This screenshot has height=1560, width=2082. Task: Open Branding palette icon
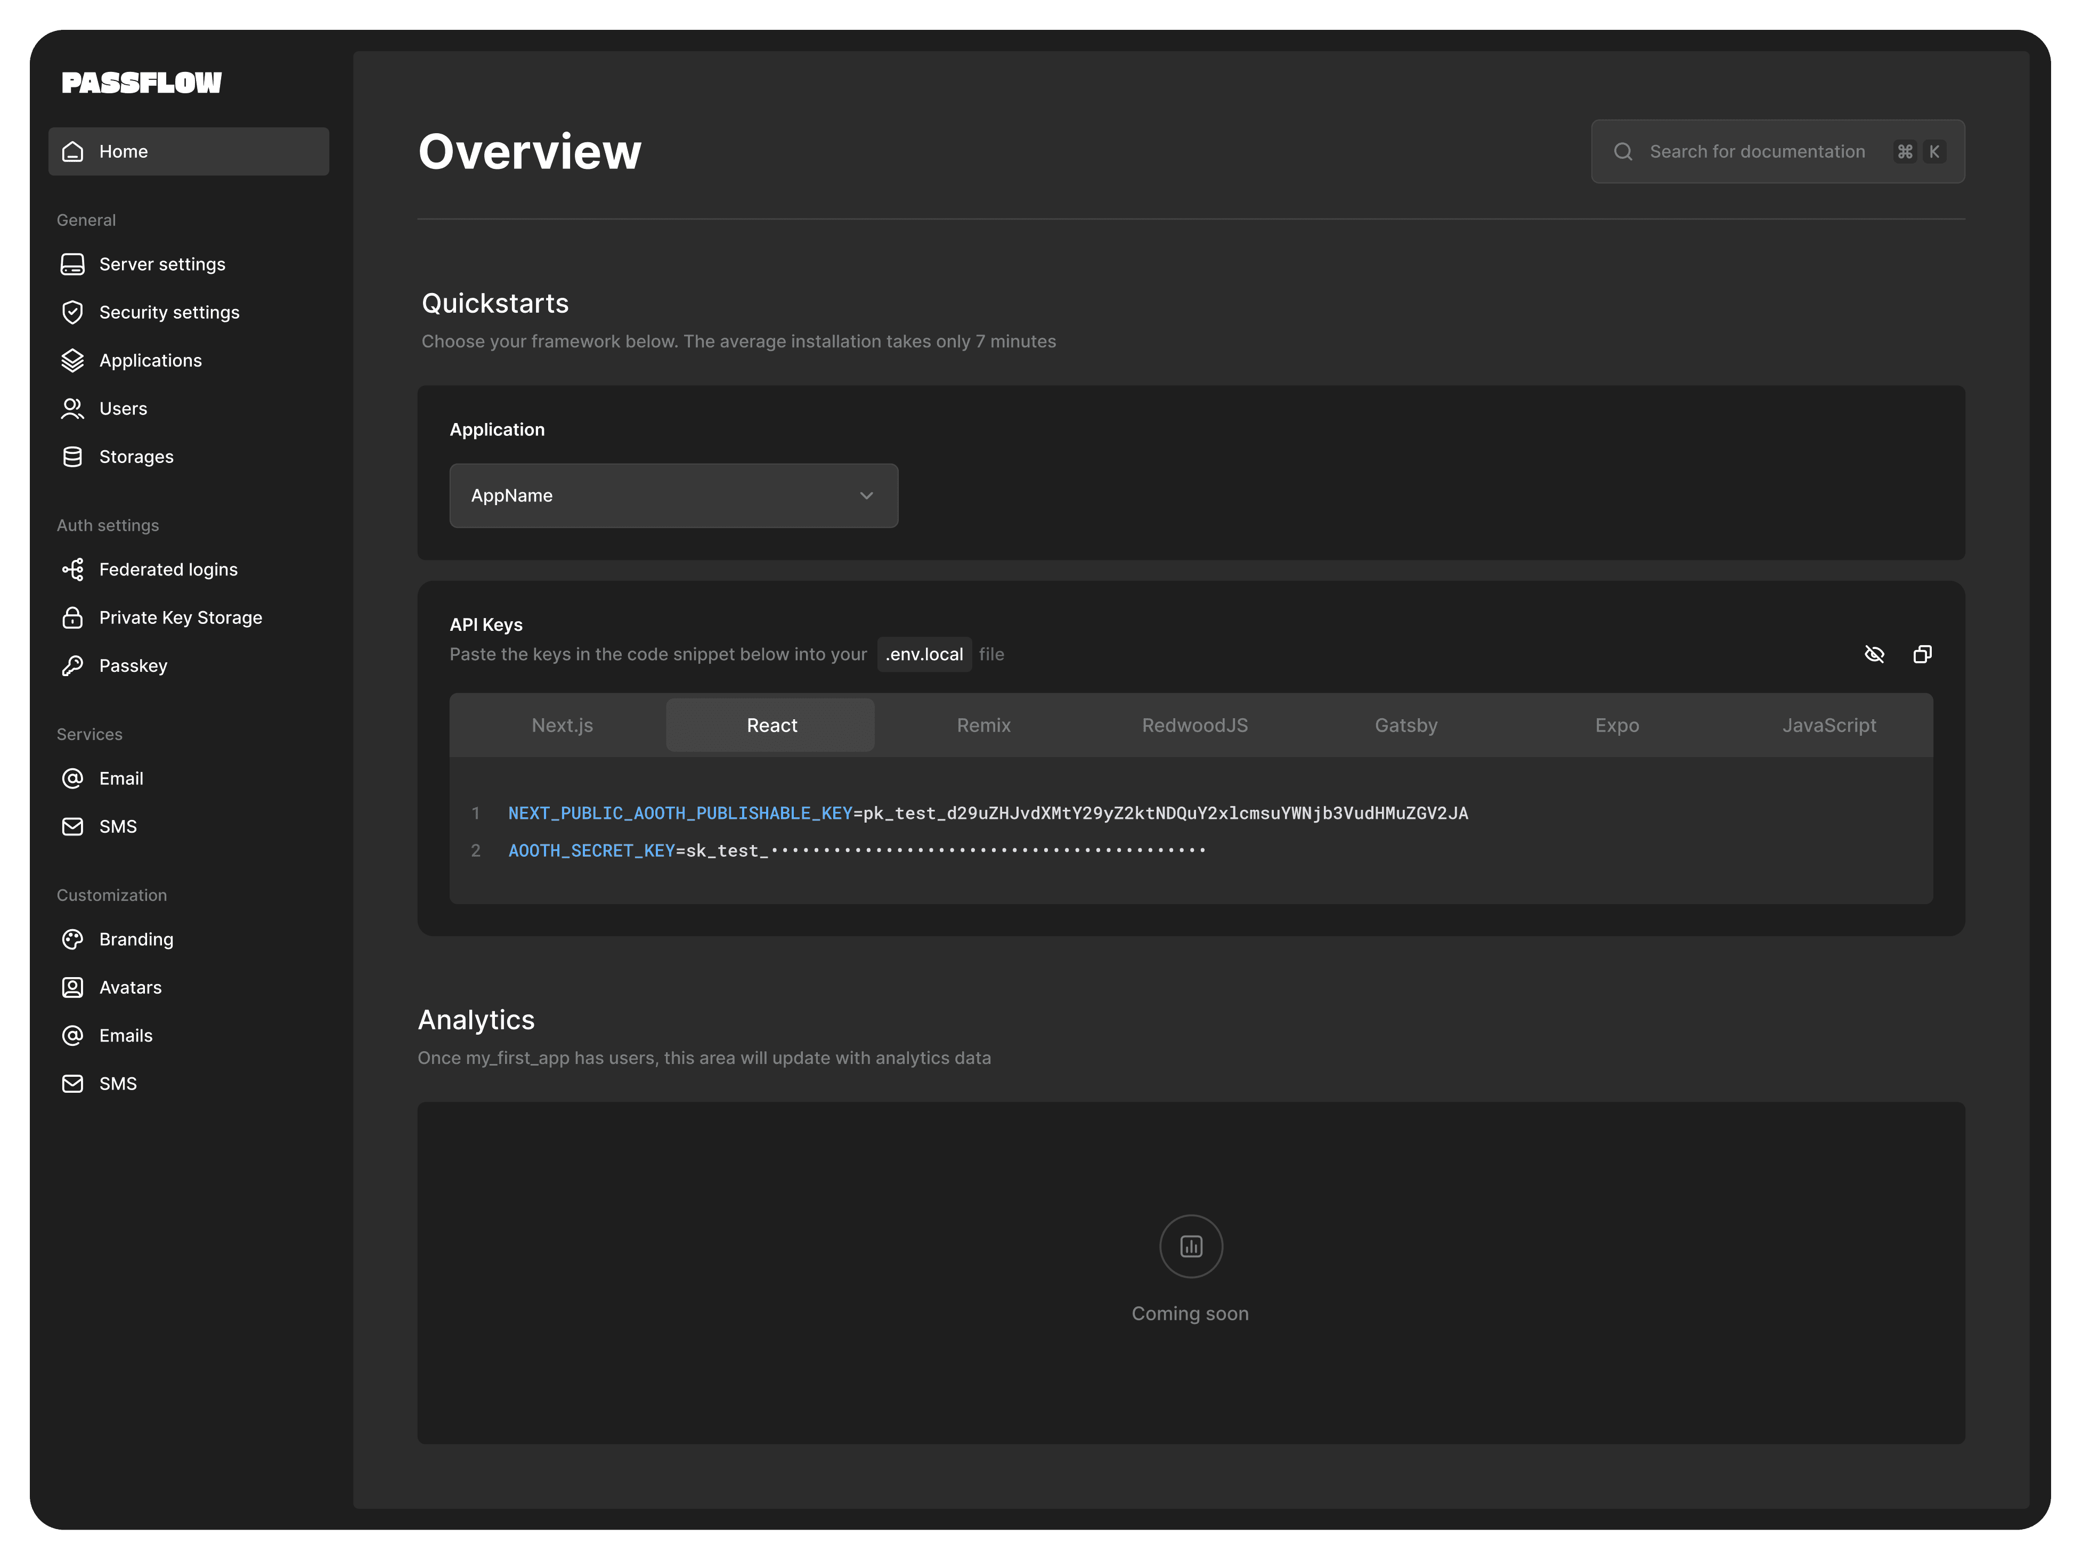(72, 940)
